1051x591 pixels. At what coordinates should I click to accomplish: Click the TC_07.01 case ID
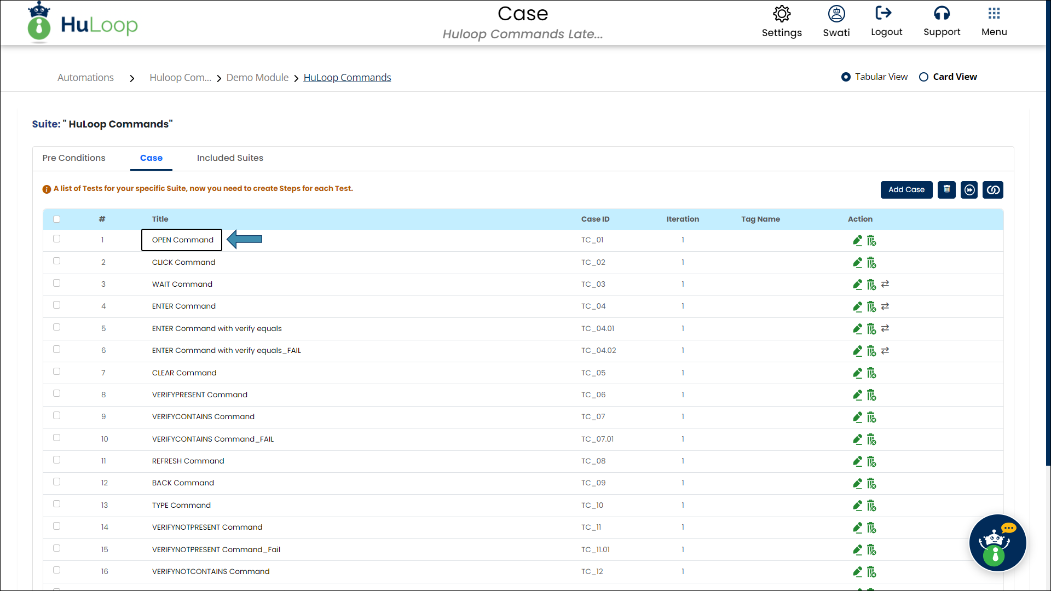[x=597, y=439]
